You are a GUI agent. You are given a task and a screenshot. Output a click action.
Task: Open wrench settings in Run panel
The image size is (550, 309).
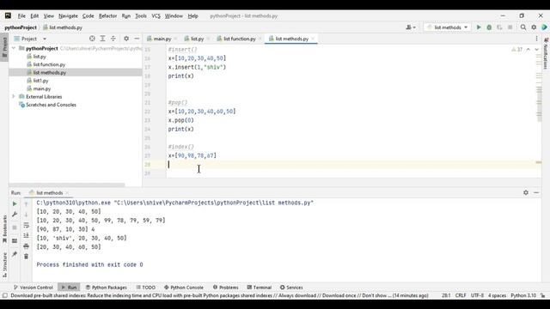click(15, 214)
